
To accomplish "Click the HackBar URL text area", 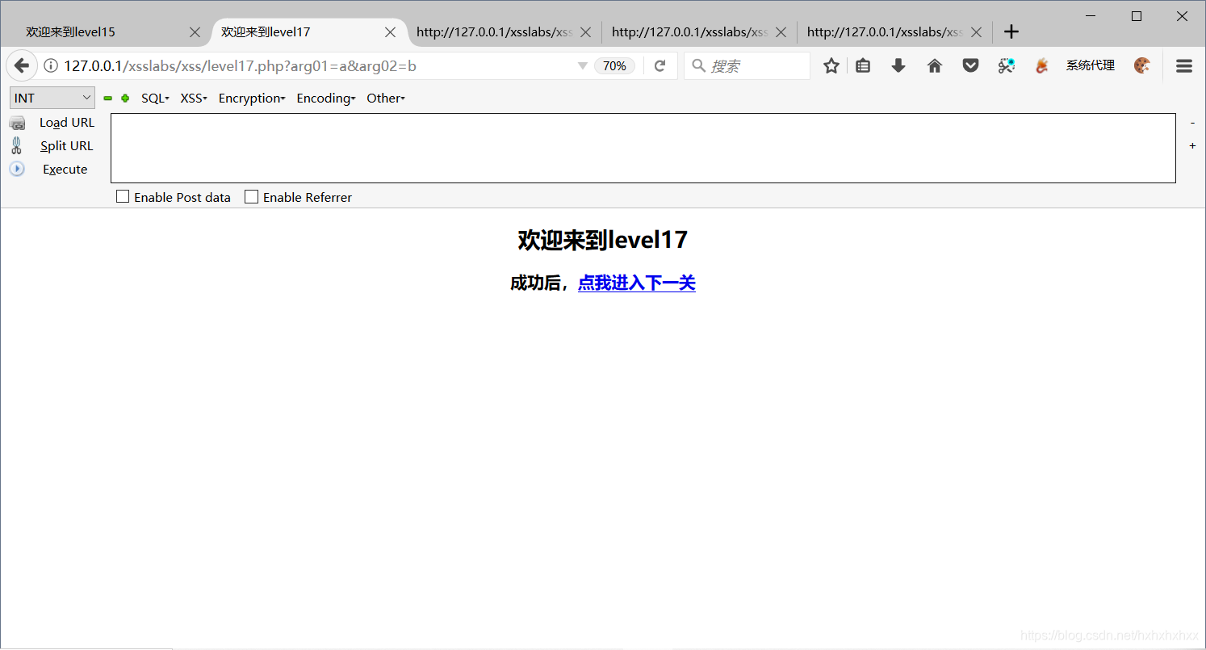I will [x=643, y=148].
